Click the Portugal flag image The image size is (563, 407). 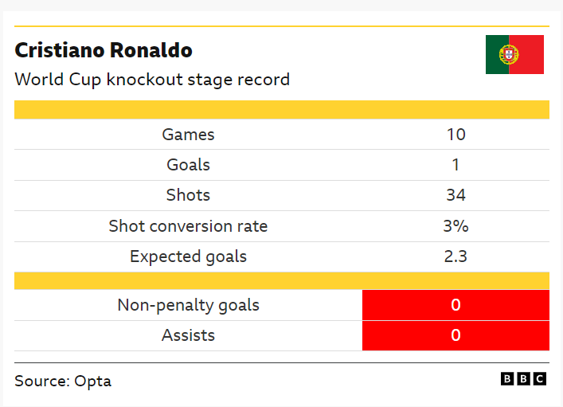pyautogui.click(x=514, y=55)
